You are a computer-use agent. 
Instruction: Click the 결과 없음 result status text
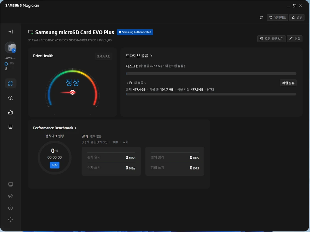[x=96, y=136]
